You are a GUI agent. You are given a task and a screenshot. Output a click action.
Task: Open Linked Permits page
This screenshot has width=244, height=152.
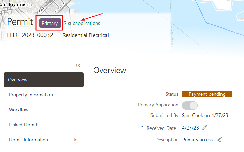point(24,125)
